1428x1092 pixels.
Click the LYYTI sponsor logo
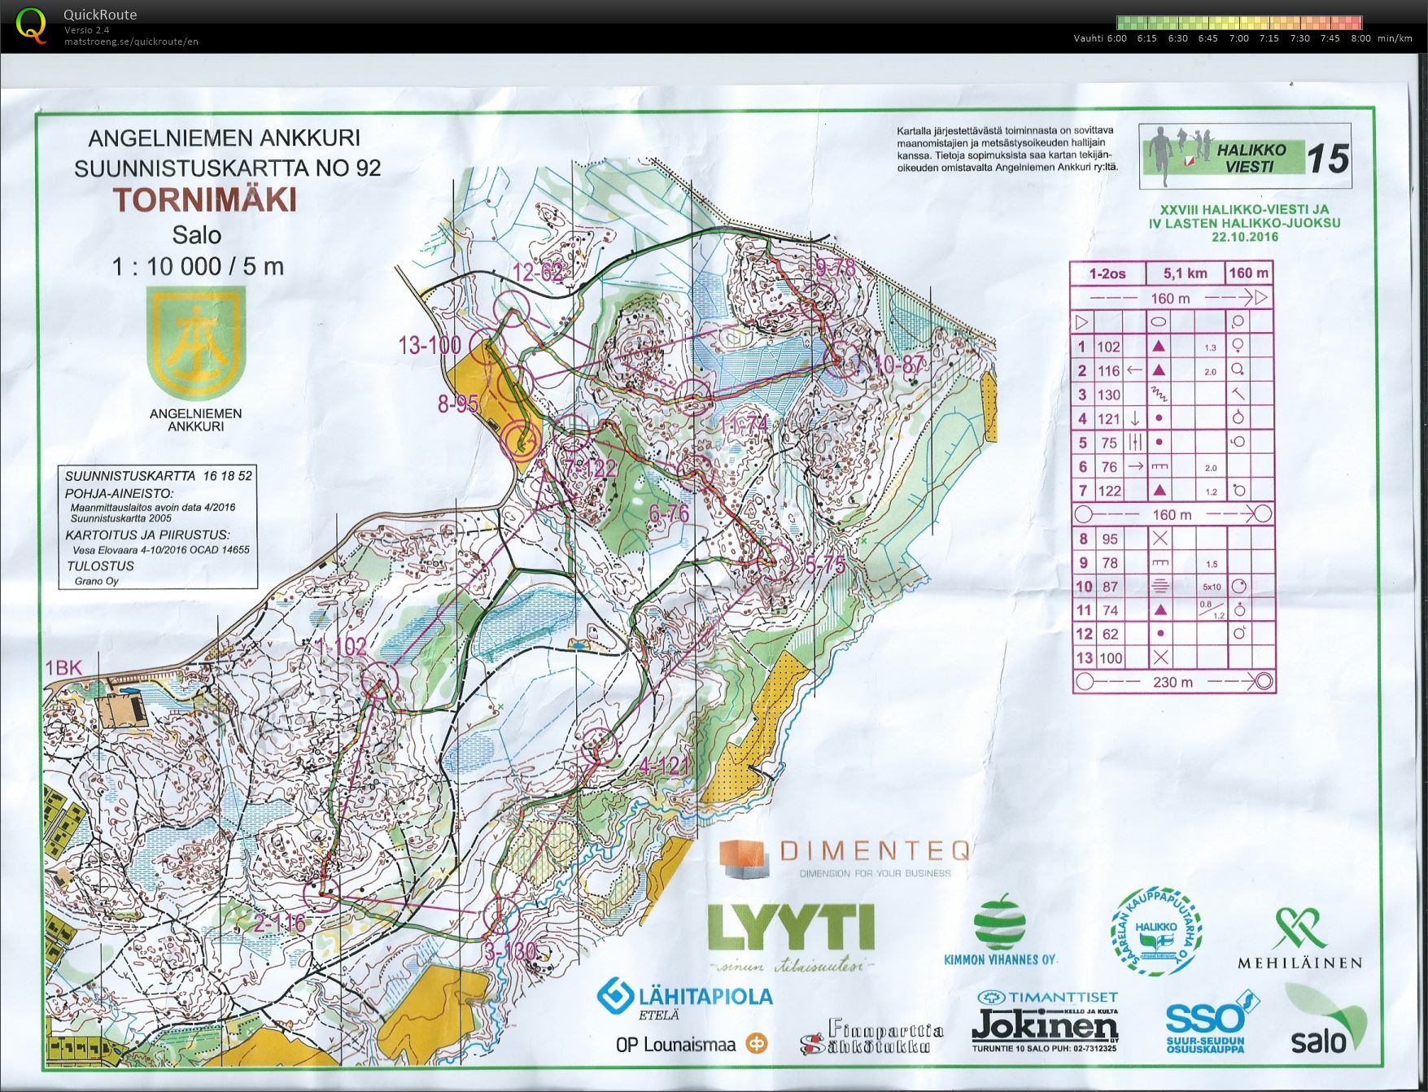click(x=790, y=928)
